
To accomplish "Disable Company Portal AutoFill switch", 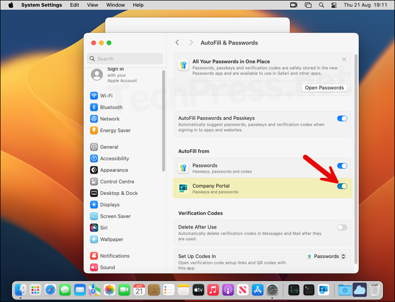I will [342, 186].
